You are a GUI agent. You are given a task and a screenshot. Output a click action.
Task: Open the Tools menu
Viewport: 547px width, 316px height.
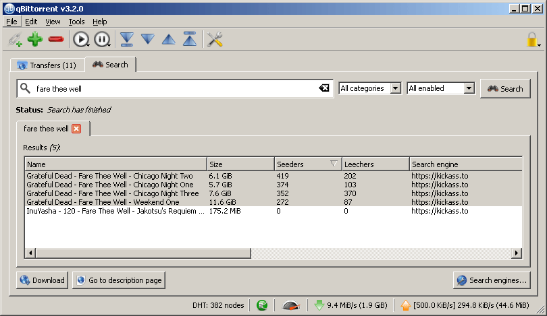pos(76,22)
